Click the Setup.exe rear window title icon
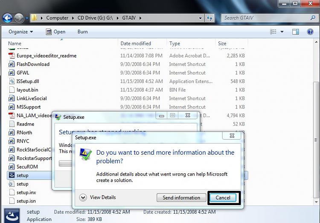Screen dimensions: 320x223 click(58, 117)
